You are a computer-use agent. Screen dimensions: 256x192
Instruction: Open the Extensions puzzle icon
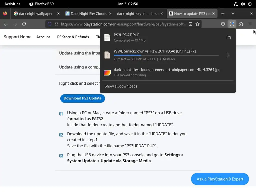tap(241, 24)
